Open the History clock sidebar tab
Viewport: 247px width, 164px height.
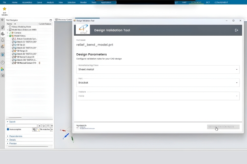click(2, 63)
